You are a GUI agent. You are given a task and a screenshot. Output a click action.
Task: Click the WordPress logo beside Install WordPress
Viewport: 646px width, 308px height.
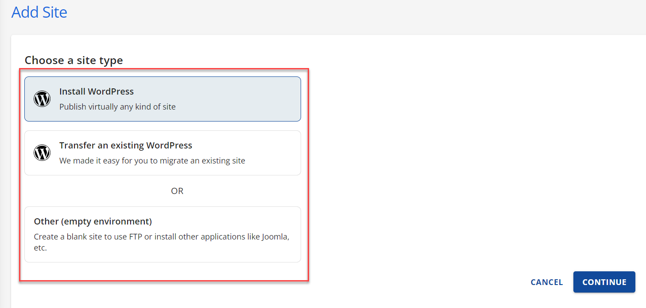[42, 99]
